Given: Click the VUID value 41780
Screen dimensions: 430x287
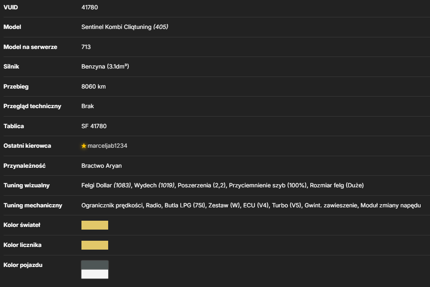Looking at the screenshot, I should point(89,8).
